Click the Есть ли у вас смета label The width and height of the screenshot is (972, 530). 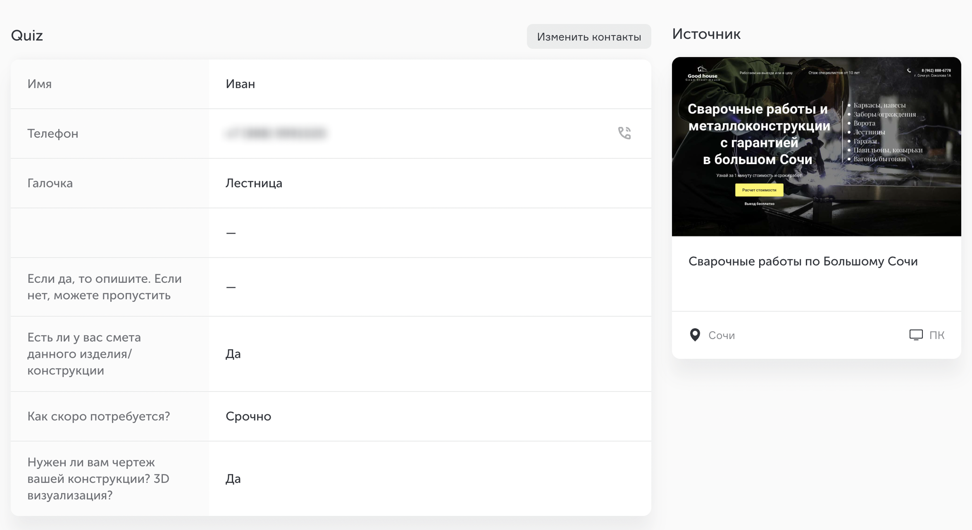84,354
